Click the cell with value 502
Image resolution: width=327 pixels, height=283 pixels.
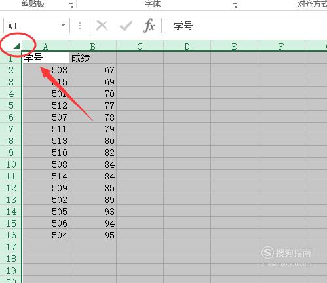pos(45,200)
